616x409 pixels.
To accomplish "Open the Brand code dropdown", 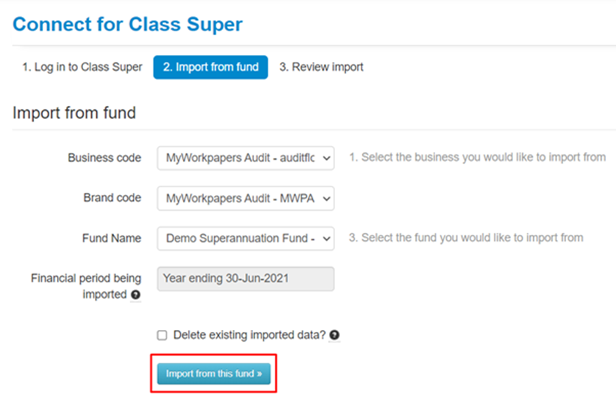I will point(246,198).
